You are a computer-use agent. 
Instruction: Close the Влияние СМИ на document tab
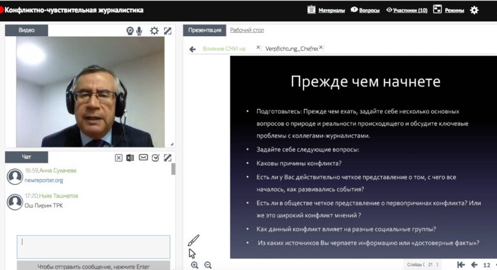258,47
